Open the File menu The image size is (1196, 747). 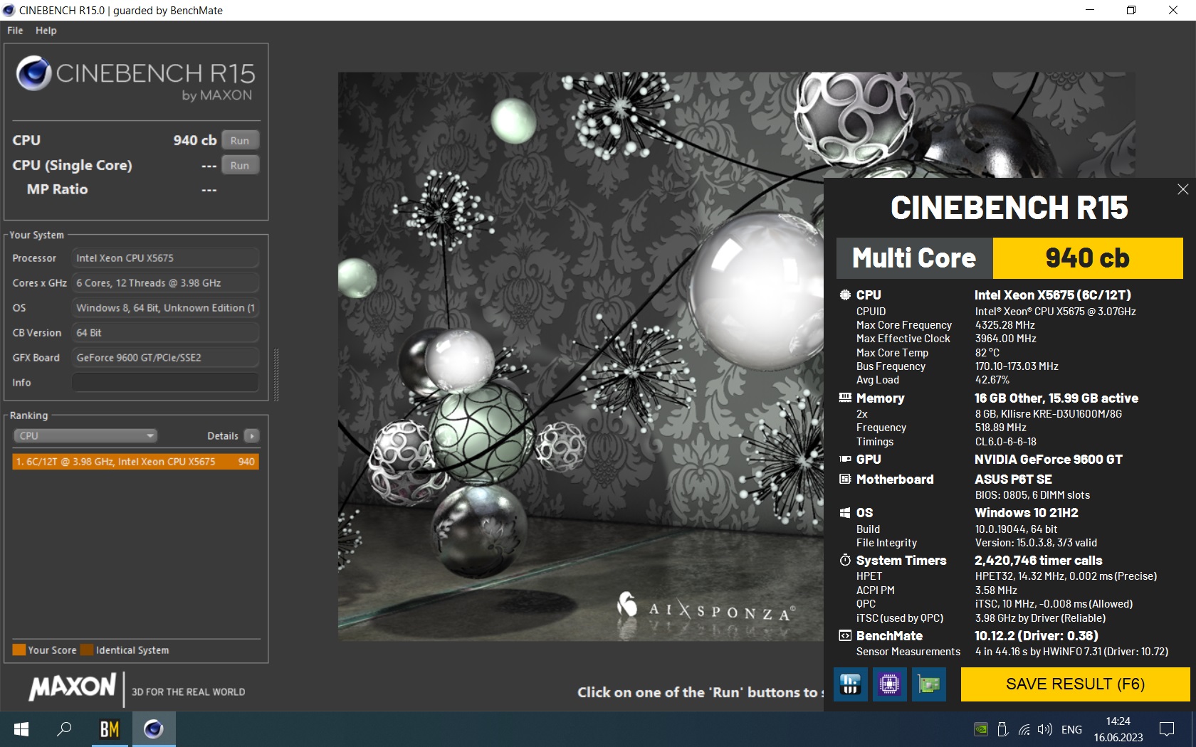[15, 31]
